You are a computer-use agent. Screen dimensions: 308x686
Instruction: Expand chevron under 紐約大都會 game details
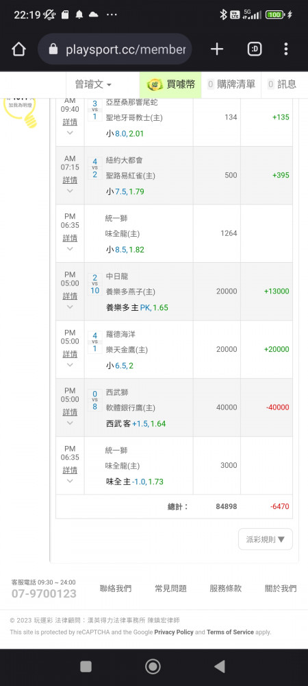click(70, 191)
